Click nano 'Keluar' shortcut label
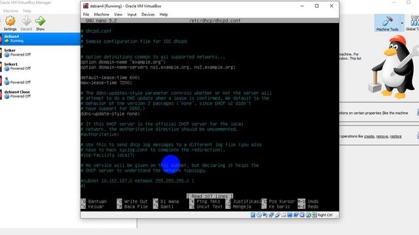Screen dimensions: 419x235 coord(96,206)
